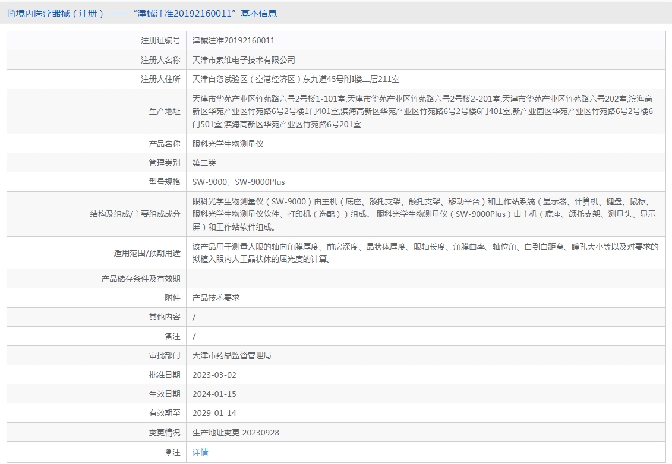The height and width of the screenshot is (464, 672).
Task: Select company name 天津市索维电子技术有限公司
Action: (x=244, y=60)
